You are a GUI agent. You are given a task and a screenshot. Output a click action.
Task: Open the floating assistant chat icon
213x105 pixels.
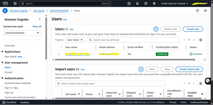(208, 81)
